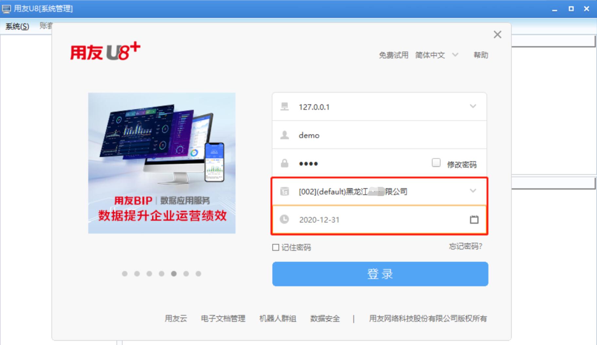Open the partially hidden 账套 menu
Image resolution: width=597 pixels, height=345 pixels.
coord(46,26)
